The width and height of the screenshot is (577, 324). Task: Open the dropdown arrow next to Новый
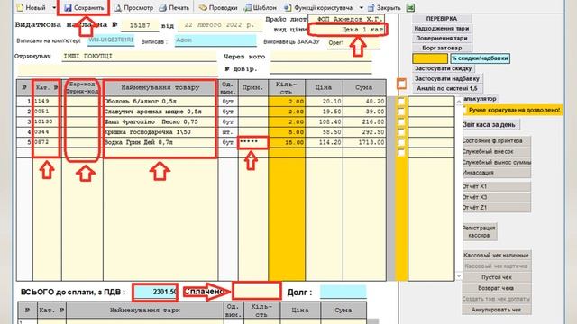point(54,8)
